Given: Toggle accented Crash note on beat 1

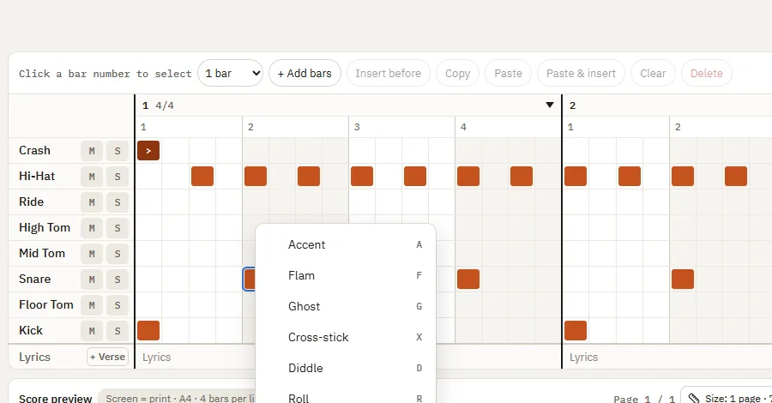Looking at the screenshot, I should click(148, 151).
